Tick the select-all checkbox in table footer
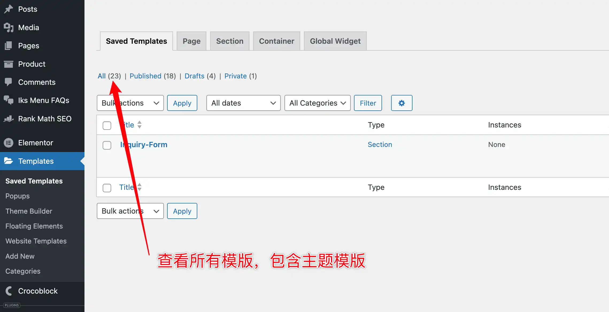Screen dimensions: 609x312 107,188
